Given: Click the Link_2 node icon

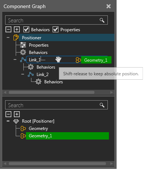Looking at the screenshot, I should 31,75.
